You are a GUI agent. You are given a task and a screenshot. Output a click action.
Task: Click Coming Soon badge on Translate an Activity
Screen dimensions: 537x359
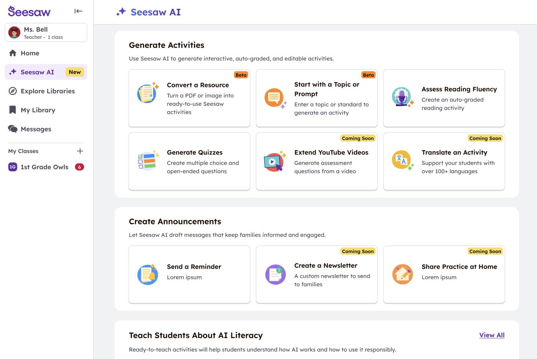485,138
